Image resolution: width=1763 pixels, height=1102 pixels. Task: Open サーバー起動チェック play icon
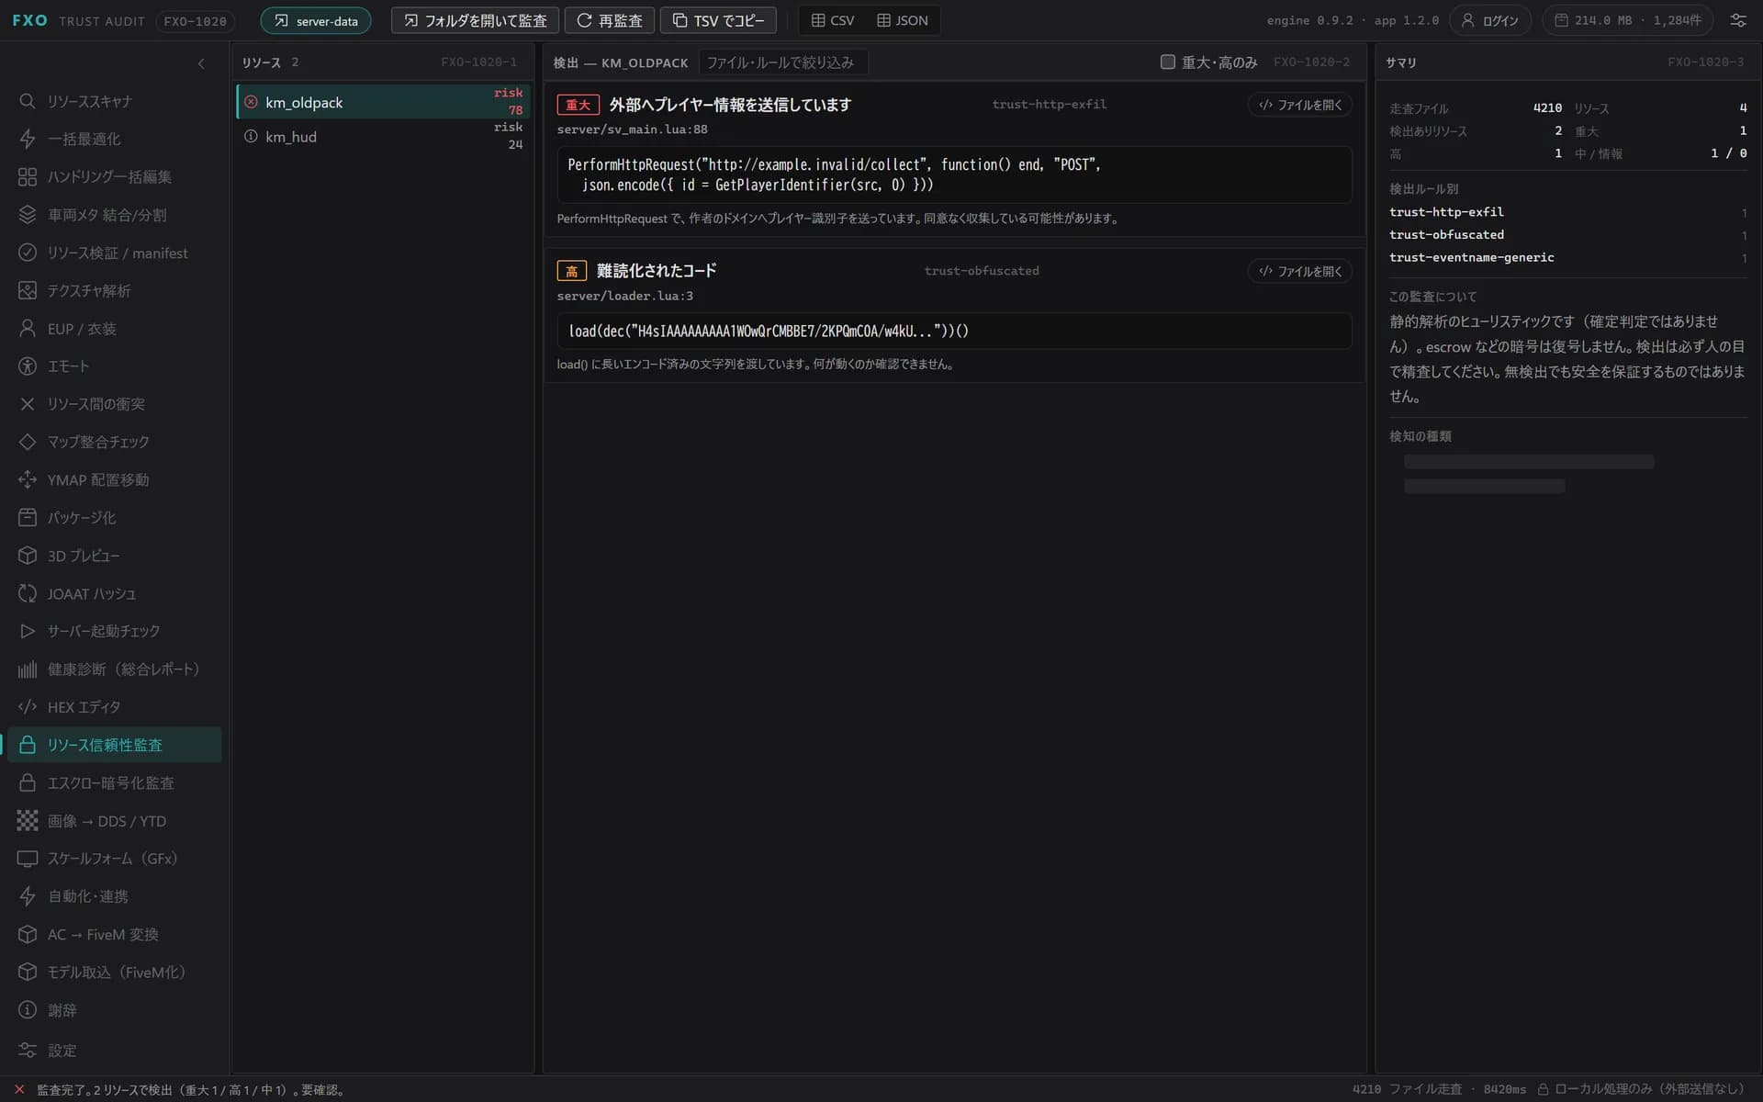(x=28, y=631)
